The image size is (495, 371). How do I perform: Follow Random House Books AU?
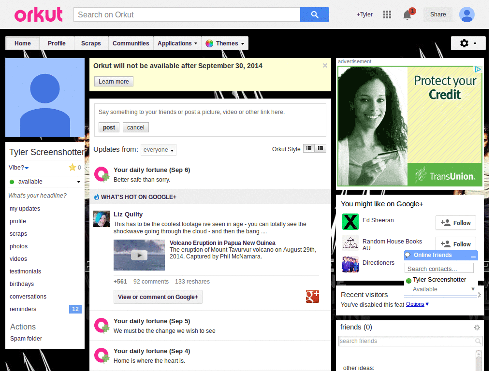coord(455,243)
